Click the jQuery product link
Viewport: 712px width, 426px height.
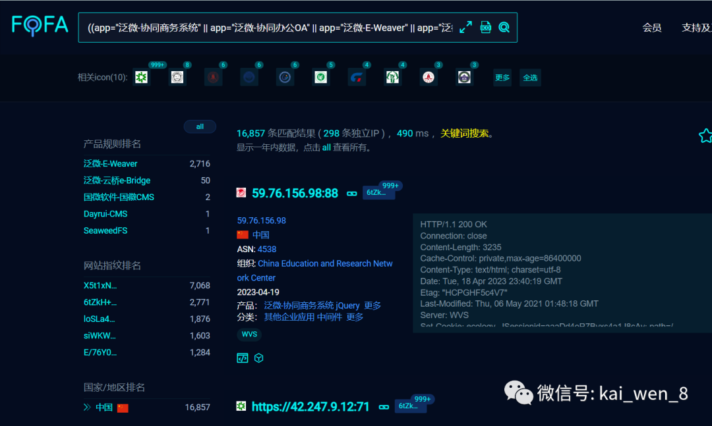pos(348,306)
